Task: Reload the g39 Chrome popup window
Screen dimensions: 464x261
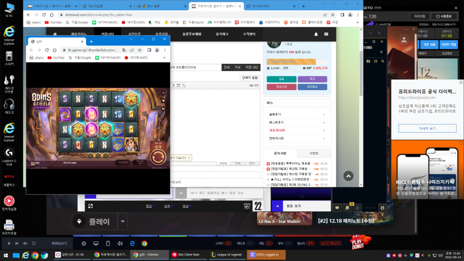Action: click(x=47, y=50)
